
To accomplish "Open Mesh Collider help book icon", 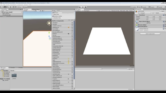I will point(164,25).
